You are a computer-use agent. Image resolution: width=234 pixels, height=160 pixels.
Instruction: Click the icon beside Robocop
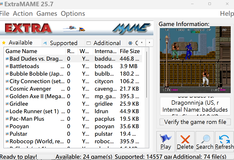pos(7,141)
